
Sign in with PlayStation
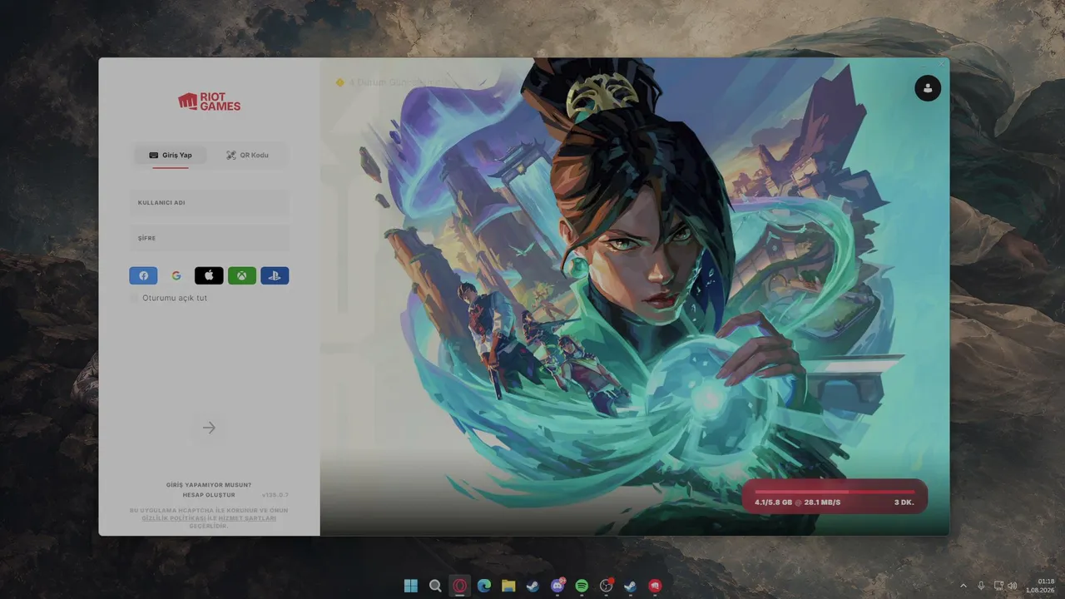[x=275, y=275]
